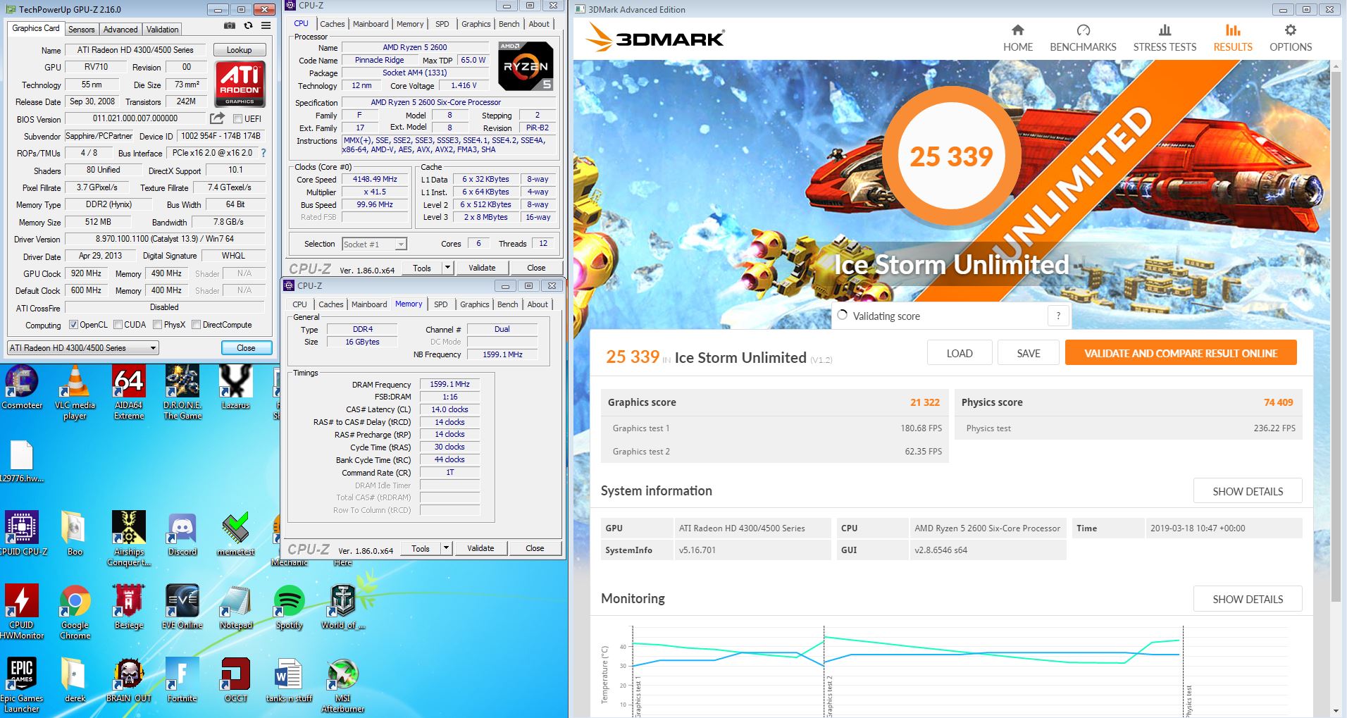Click the BIOS export share icon
Viewport: 1347px width, 718px height.
218,118
